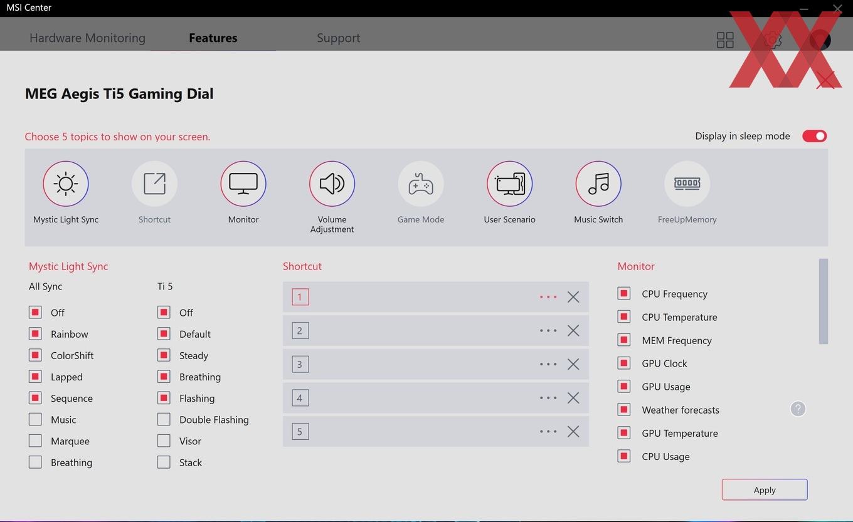Uncheck Ti 5 Flashing checkbox

[164, 398]
